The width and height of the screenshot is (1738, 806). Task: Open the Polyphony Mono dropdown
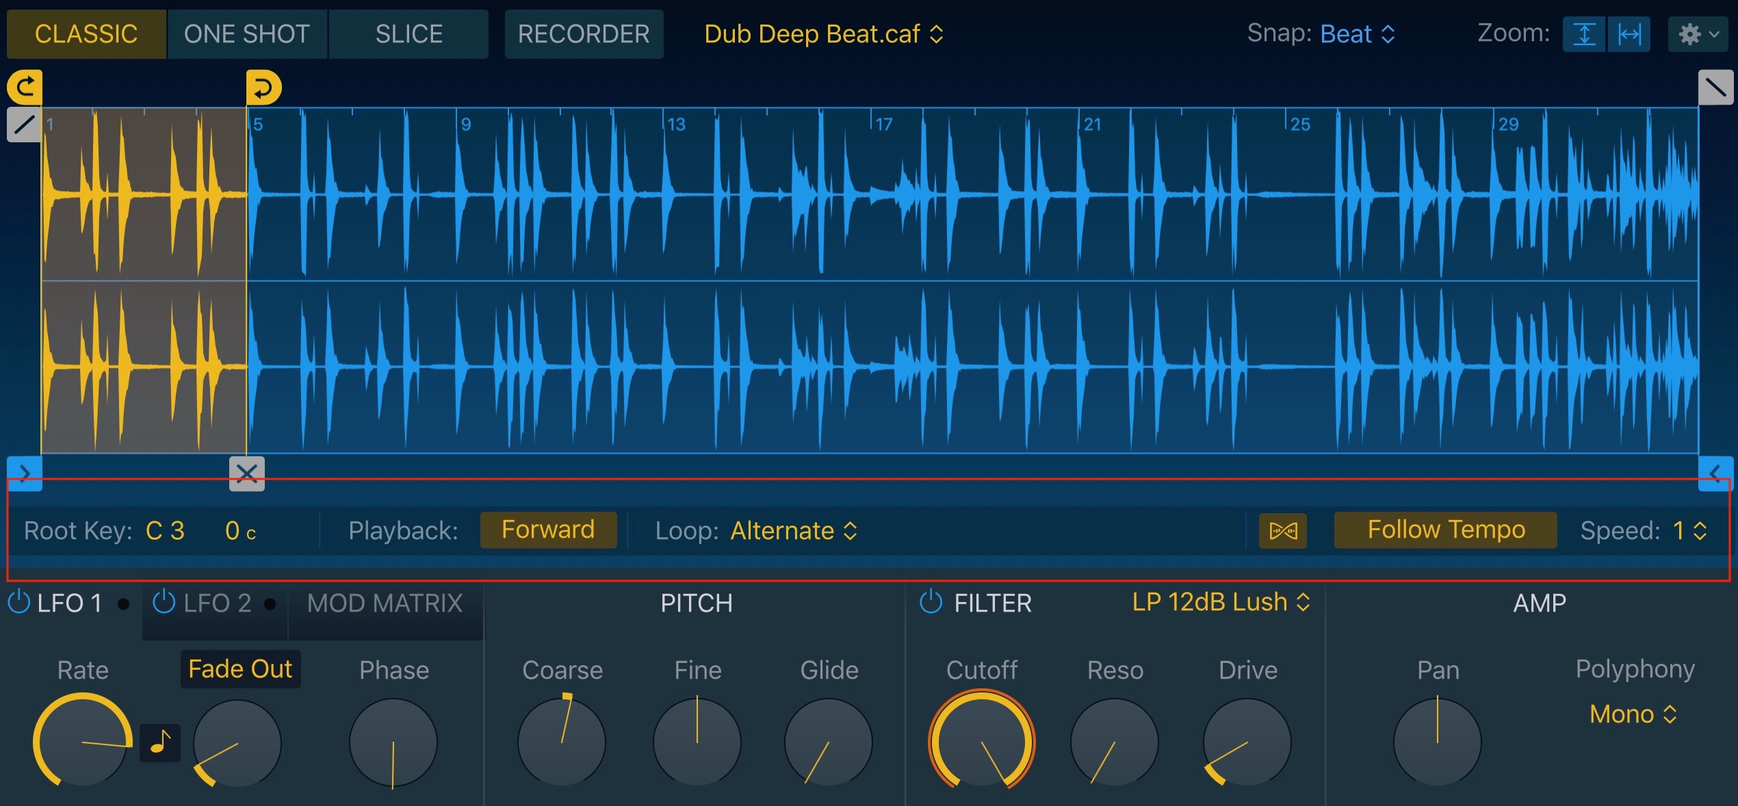[x=1633, y=714]
